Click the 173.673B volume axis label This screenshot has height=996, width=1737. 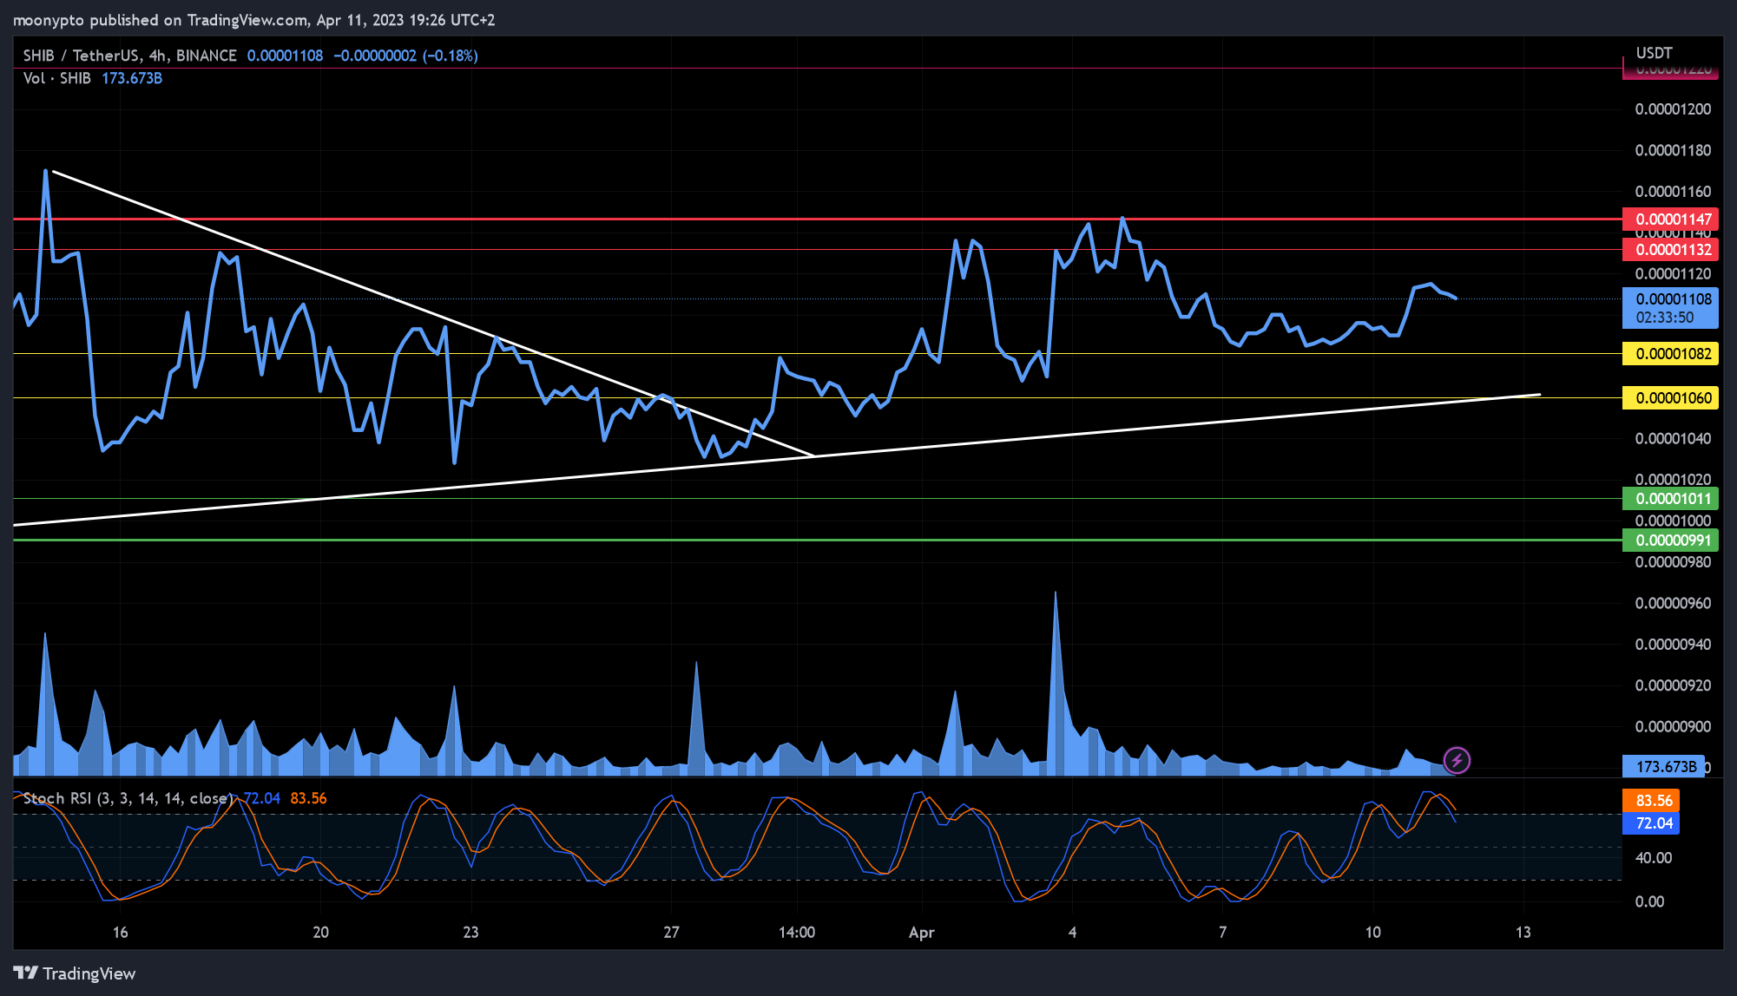pos(1663,767)
